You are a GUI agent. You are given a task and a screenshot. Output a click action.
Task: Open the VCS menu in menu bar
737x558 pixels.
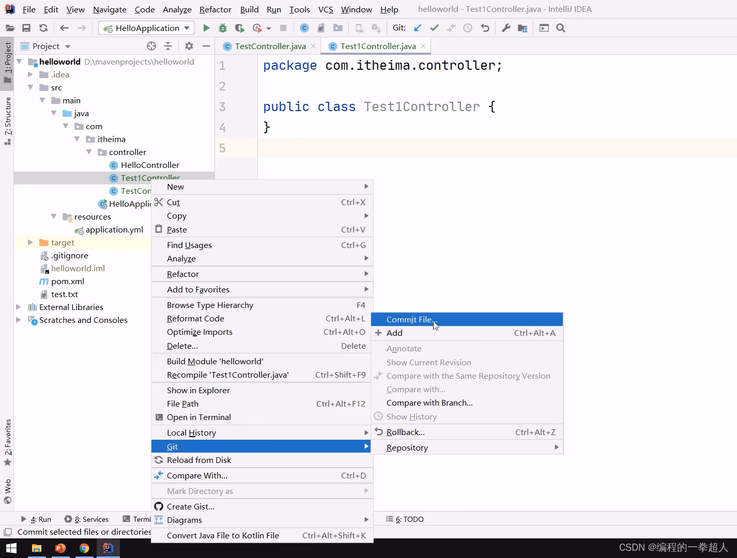(x=326, y=9)
